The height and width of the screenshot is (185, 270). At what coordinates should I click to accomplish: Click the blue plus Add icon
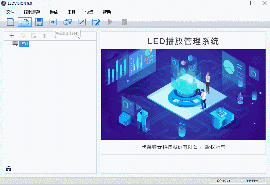(x=12, y=36)
